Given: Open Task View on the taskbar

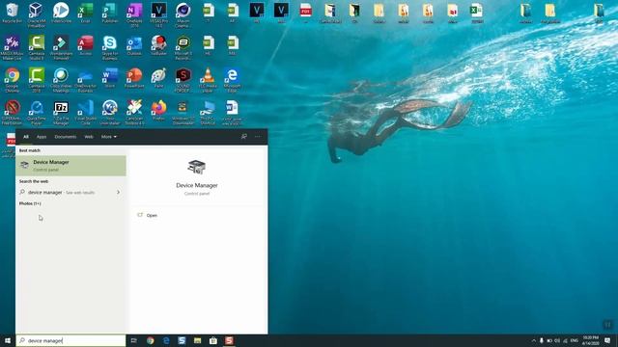Looking at the screenshot, I should [133, 340].
